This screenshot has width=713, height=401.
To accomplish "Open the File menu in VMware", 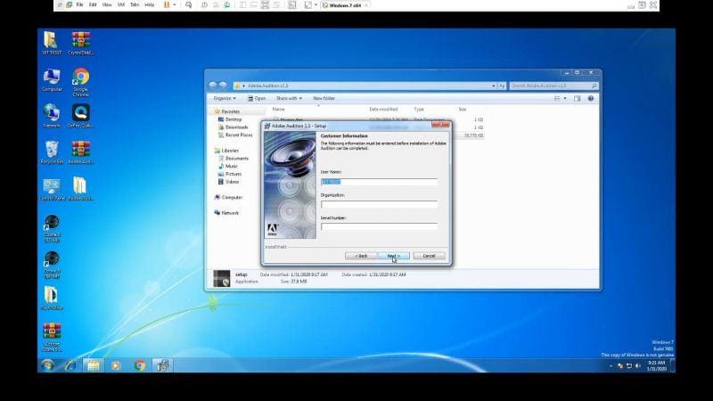I will pos(79,4).
